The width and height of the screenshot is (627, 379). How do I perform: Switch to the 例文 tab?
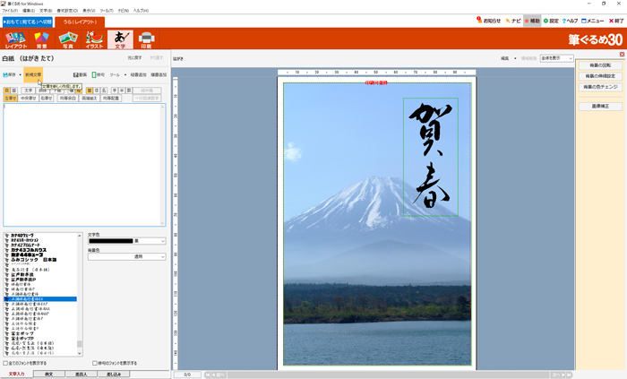[x=49, y=374]
